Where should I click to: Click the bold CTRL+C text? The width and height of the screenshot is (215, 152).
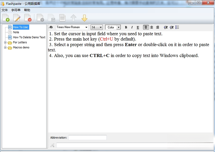pyautogui.click(x=99, y=56)
